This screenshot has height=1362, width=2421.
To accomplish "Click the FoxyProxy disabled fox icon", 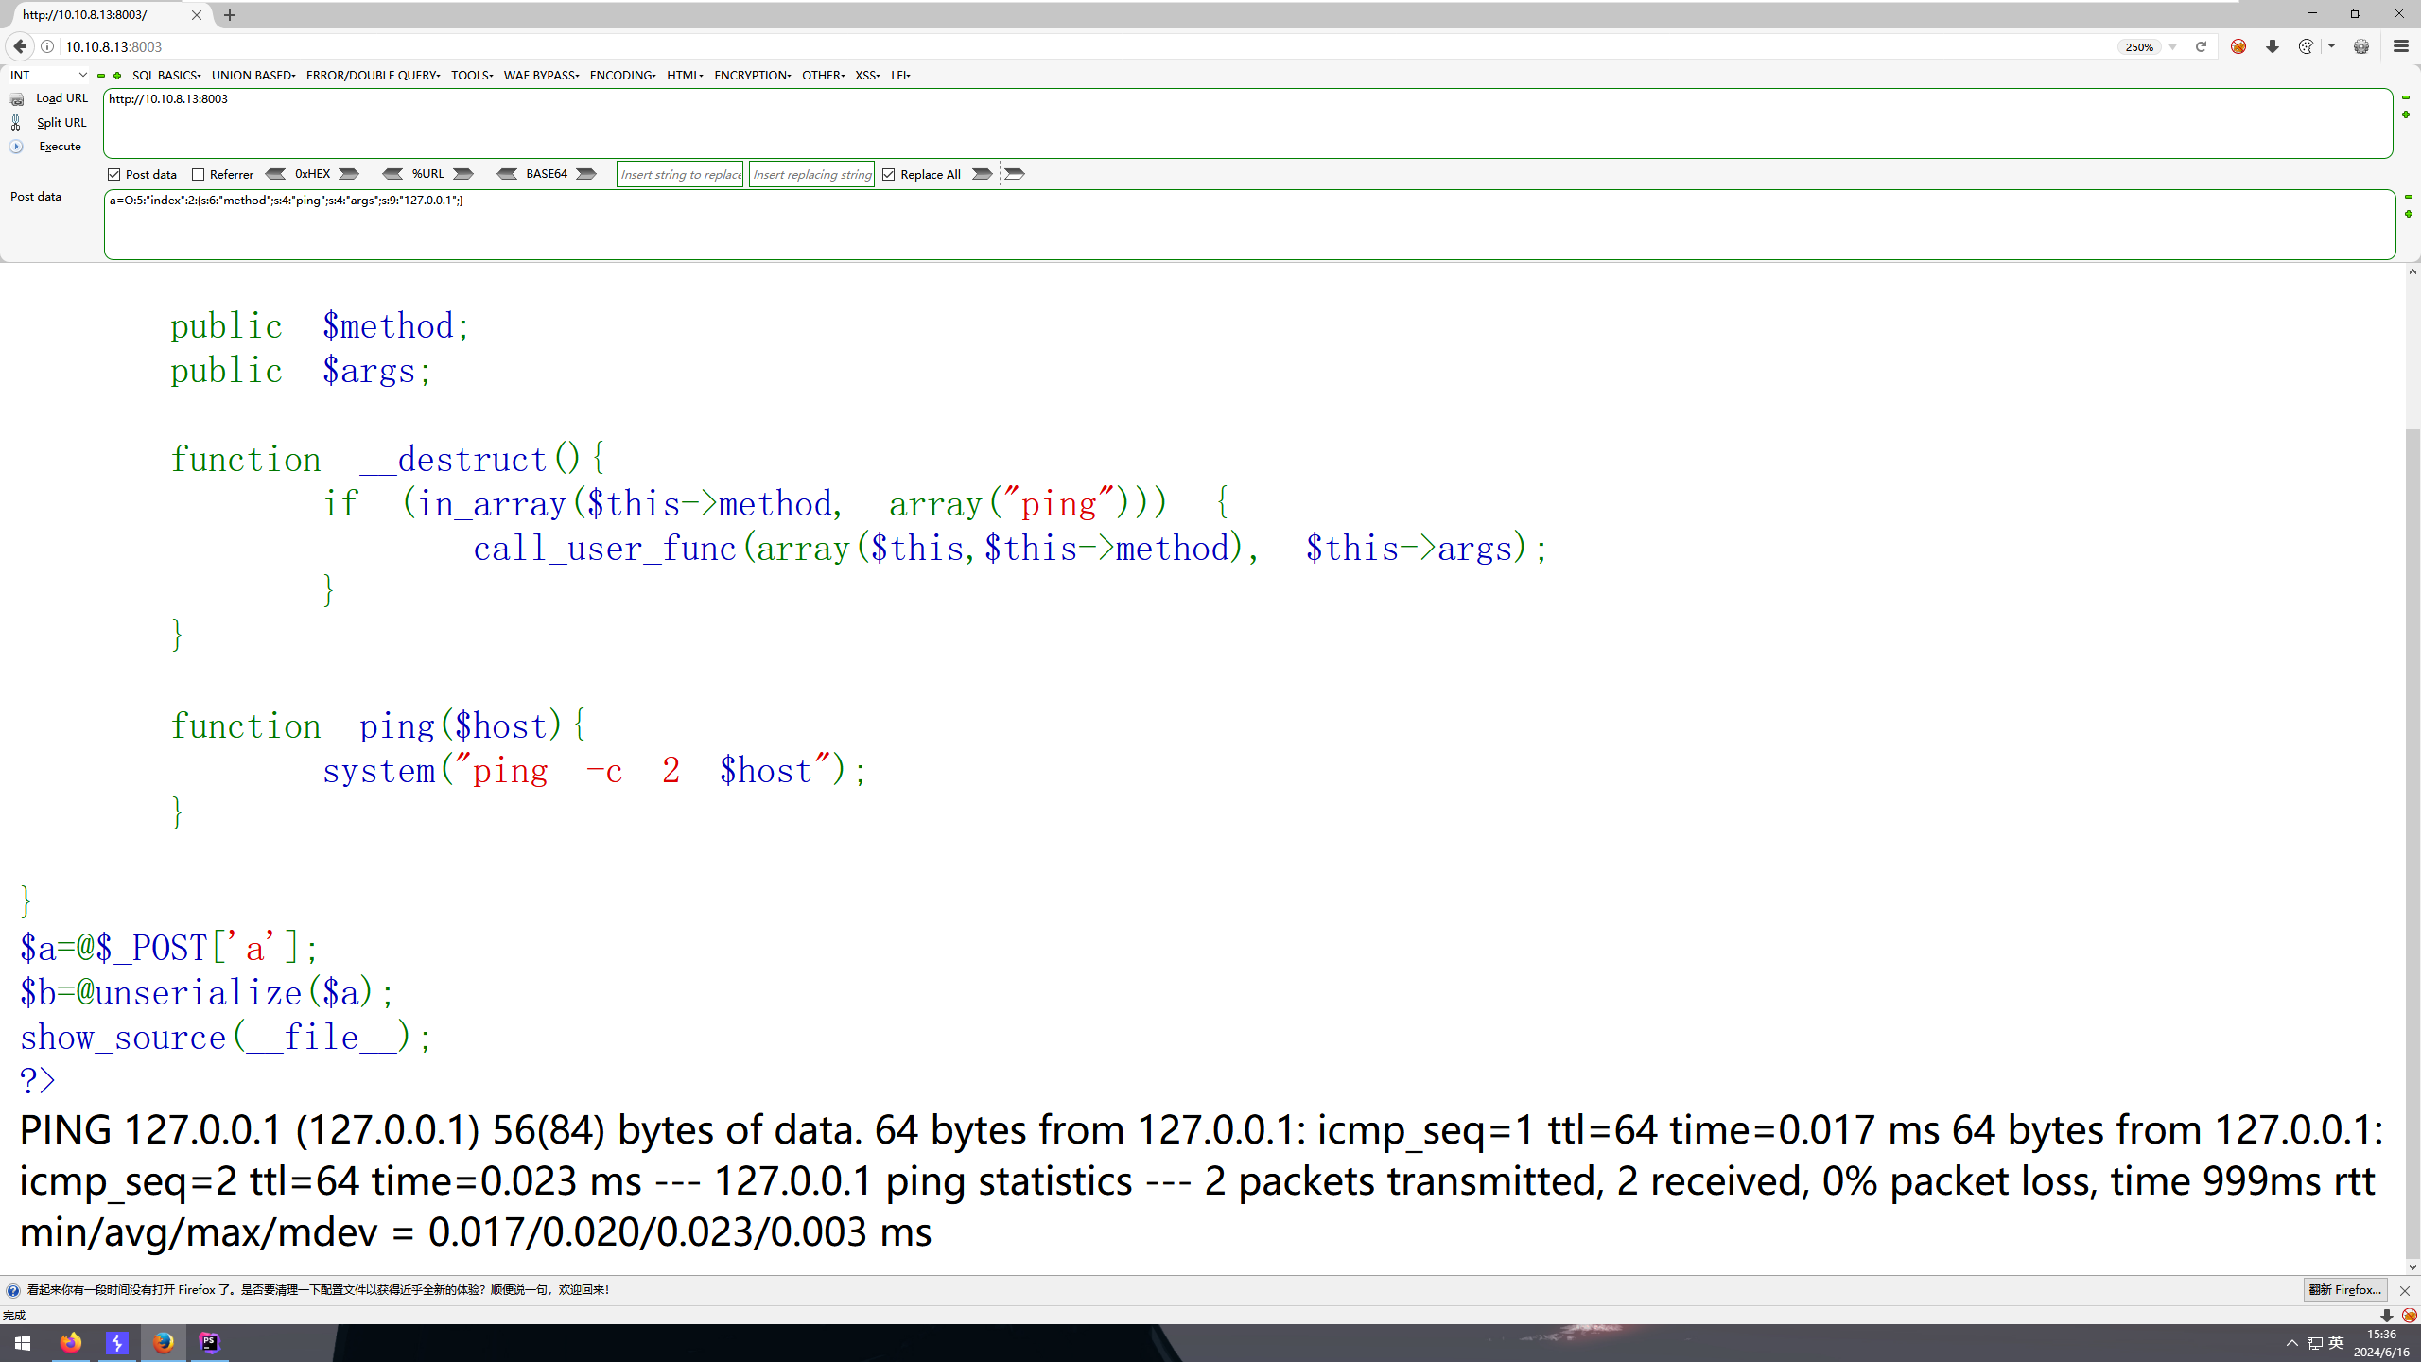I will click(x=2238, y=46).
